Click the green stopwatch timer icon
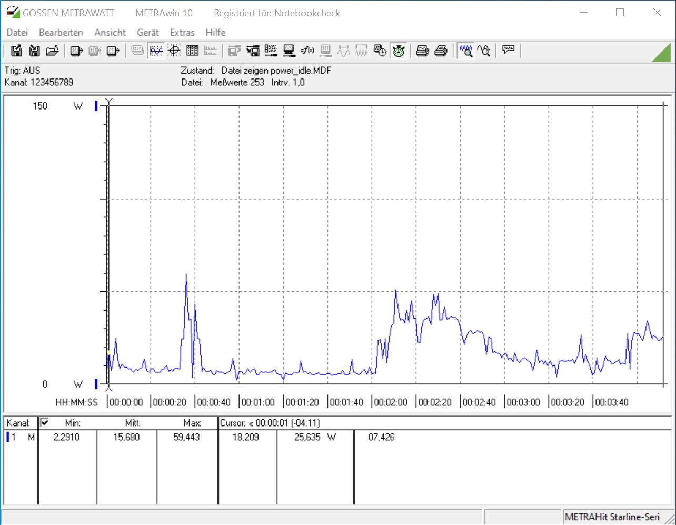The height and width of the screenshot is (525, 676). coord(399,51)
